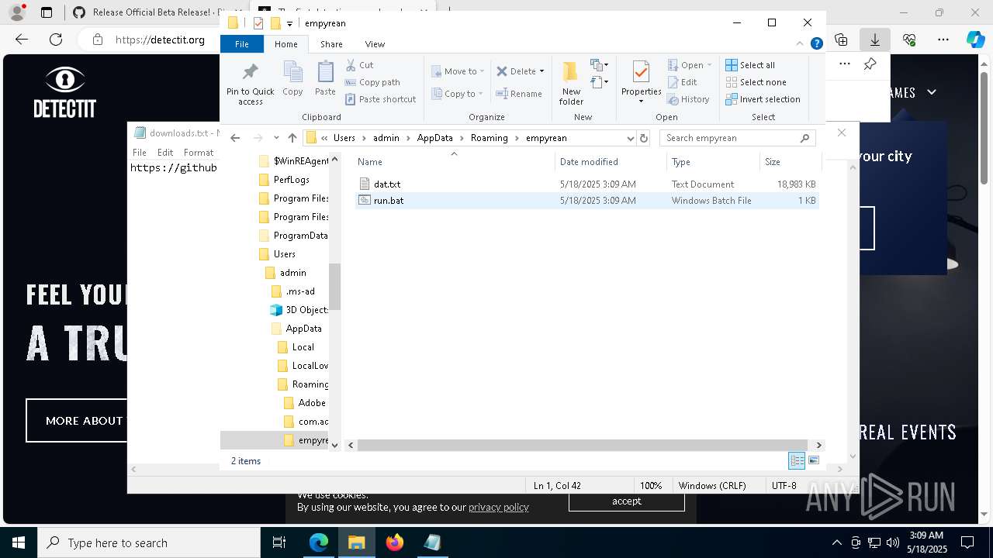
Task: Open the New item dropdown
Action: [x=600, y=65]
